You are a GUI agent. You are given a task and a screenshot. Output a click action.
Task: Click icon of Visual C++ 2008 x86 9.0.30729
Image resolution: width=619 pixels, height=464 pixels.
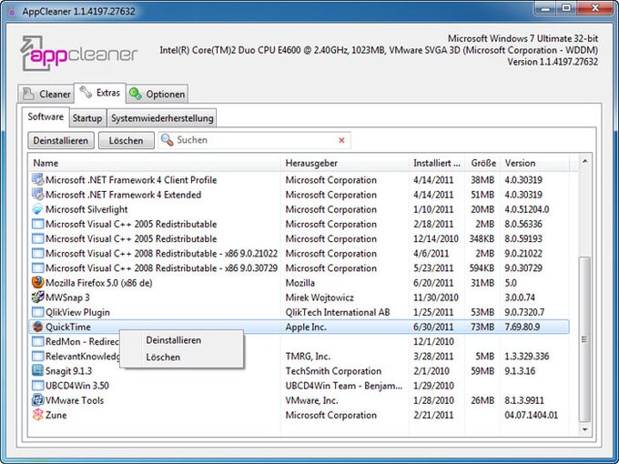pyautogui.click(x=37, y=267)
